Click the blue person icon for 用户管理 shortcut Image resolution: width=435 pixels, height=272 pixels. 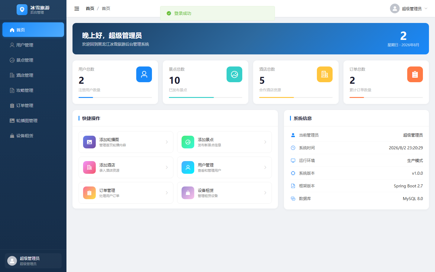[188, 167]
